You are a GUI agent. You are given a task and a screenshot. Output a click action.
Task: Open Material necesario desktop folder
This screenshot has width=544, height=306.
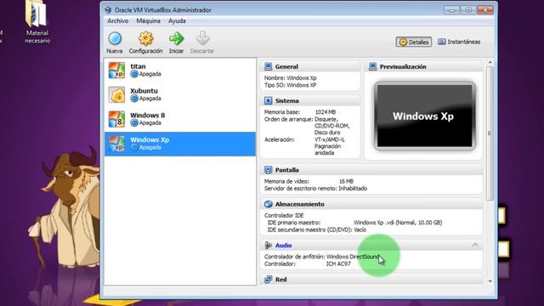point(37,22)
